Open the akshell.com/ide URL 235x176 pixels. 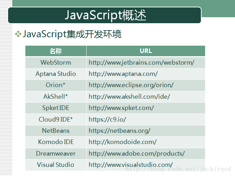coord(129,97)
